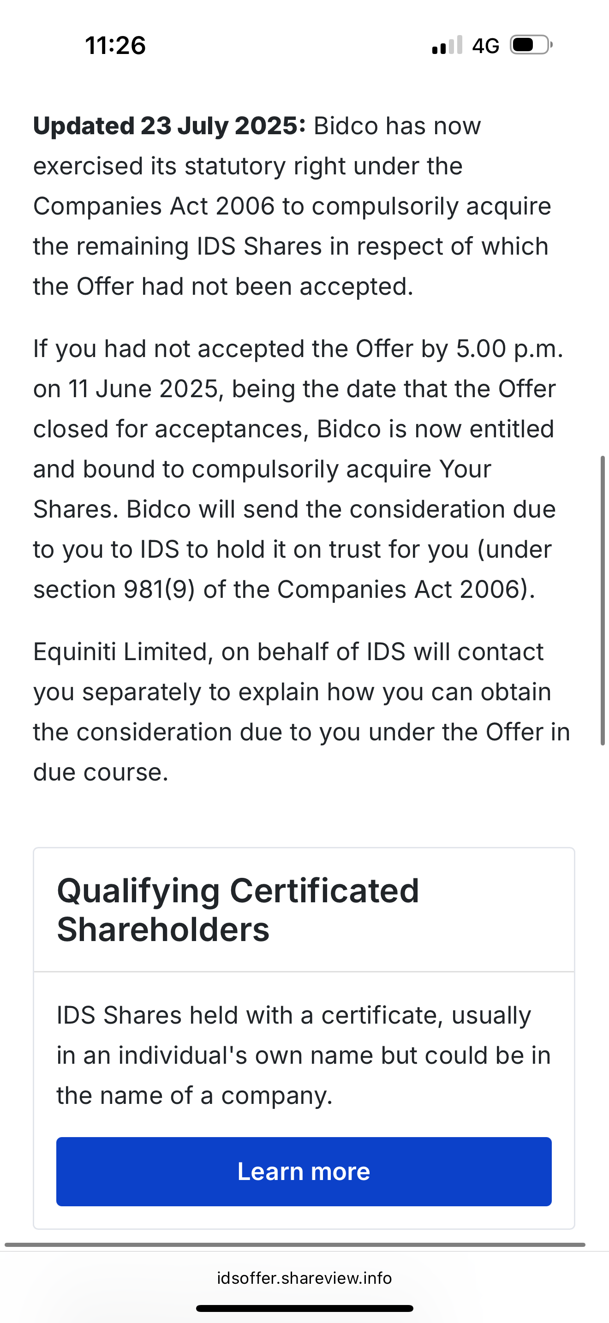Click the Learn more button
Screen dimensions: 609x1323
point(304,1172)
